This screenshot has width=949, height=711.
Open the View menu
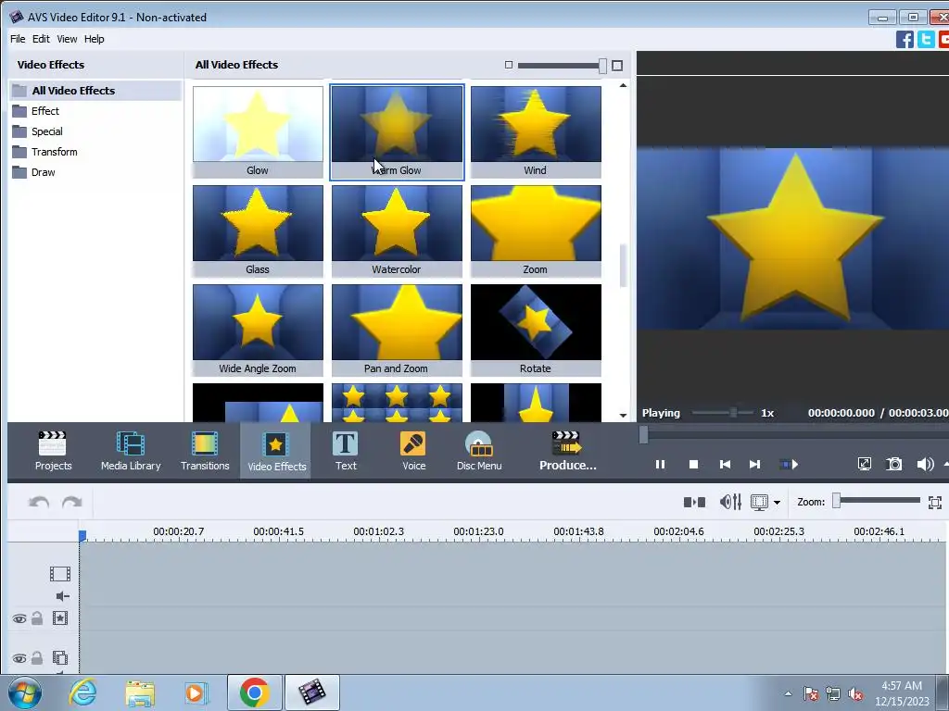[67, 39]
